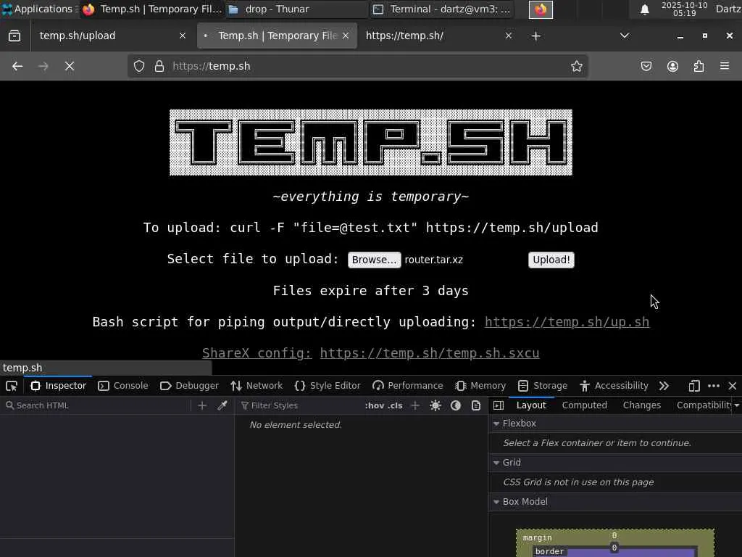The width and height of the screenshot is (742, 557).
Task: Toggle light color scheme simulation
Action: click(x=435, y=405)
